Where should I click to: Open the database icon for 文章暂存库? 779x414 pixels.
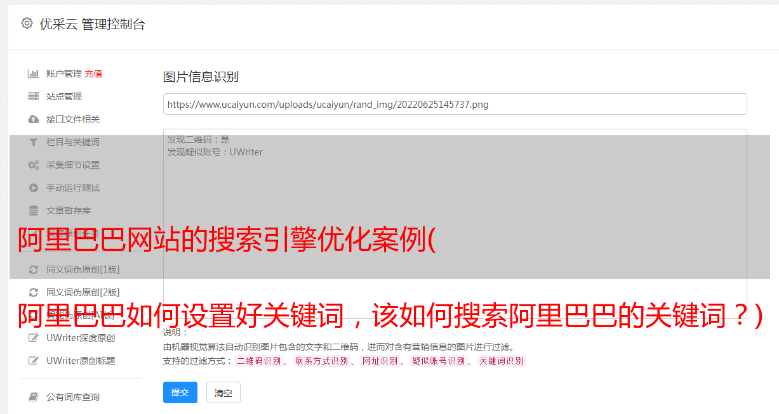point(34,210)
